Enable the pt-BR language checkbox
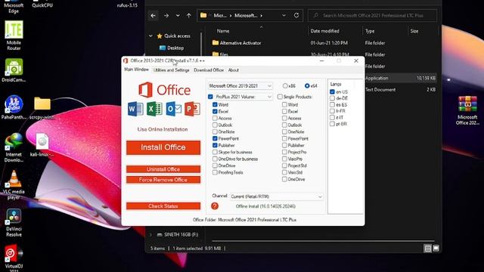The image size is (484, 272). click(332, 124)
